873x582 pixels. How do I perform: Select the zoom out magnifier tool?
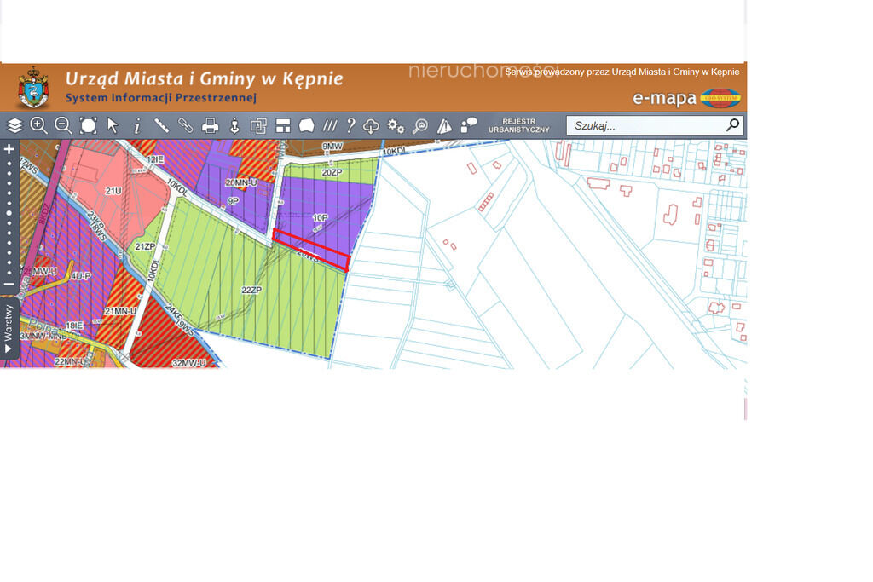click(63, 126)
